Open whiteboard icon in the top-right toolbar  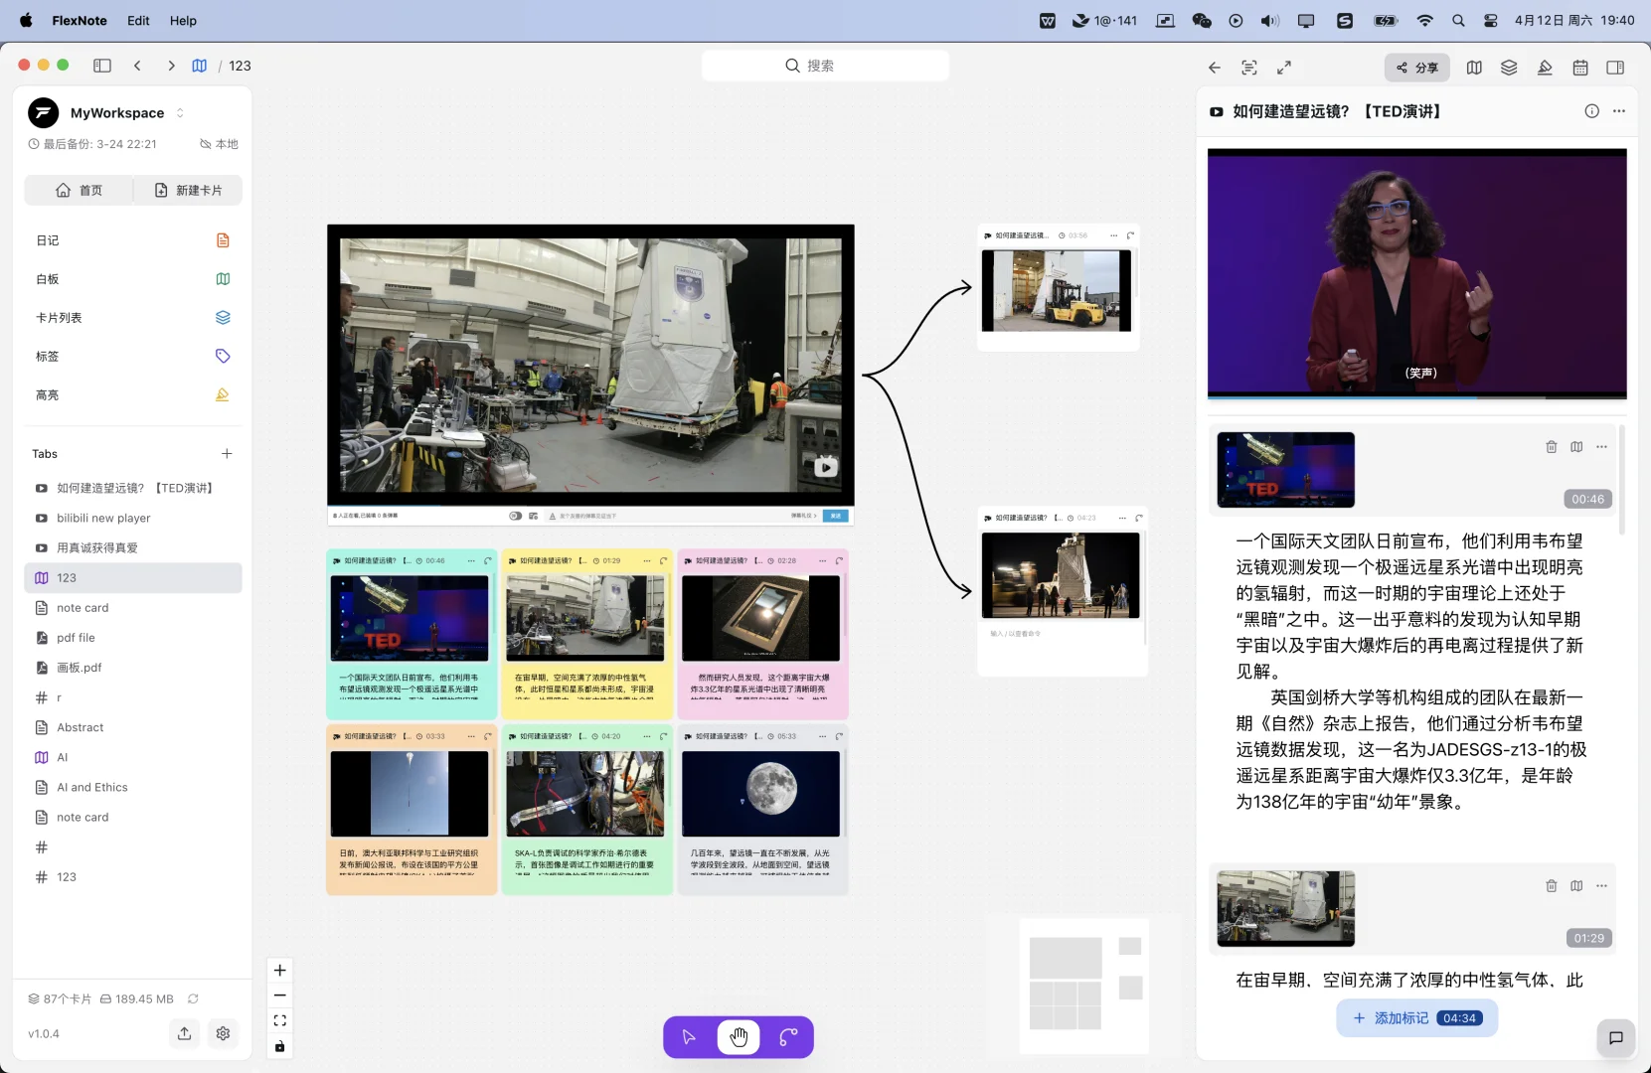(1474, 68)
